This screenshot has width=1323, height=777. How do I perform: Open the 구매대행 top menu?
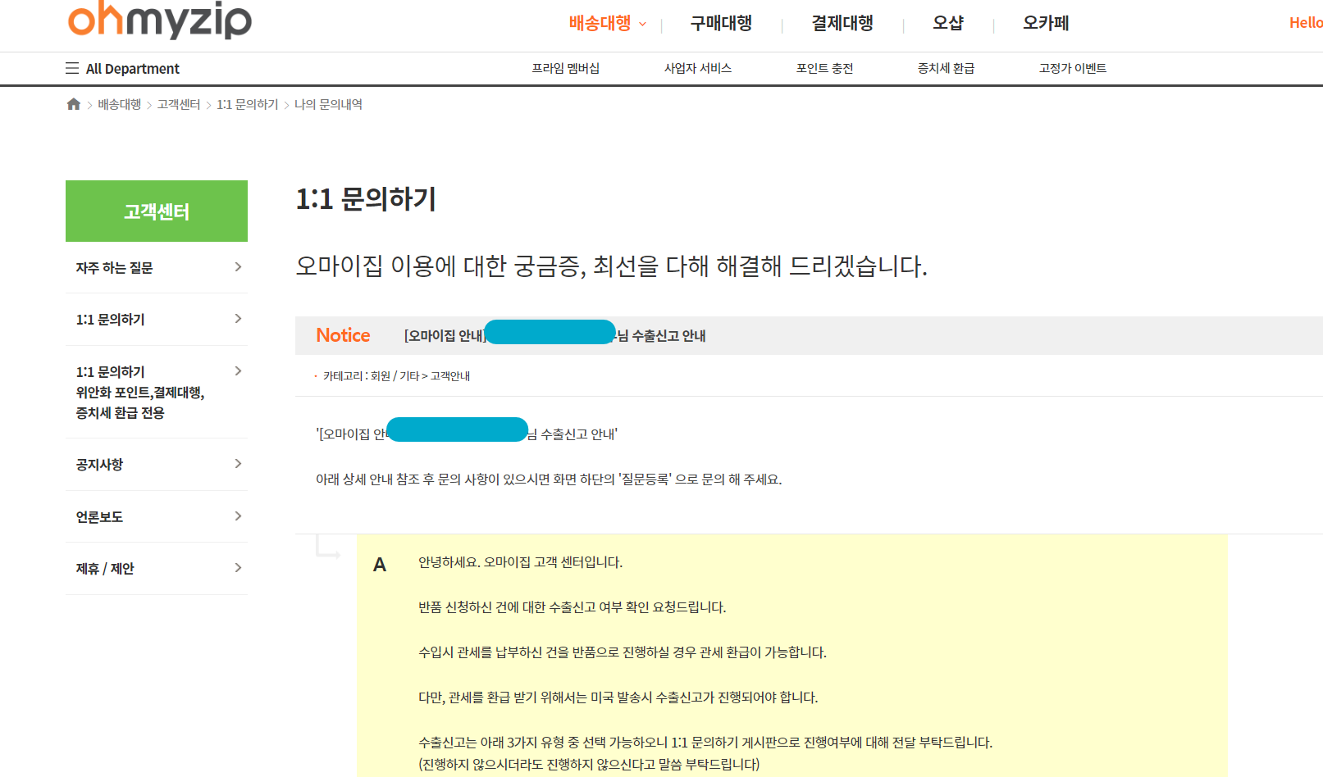point(721,23)
